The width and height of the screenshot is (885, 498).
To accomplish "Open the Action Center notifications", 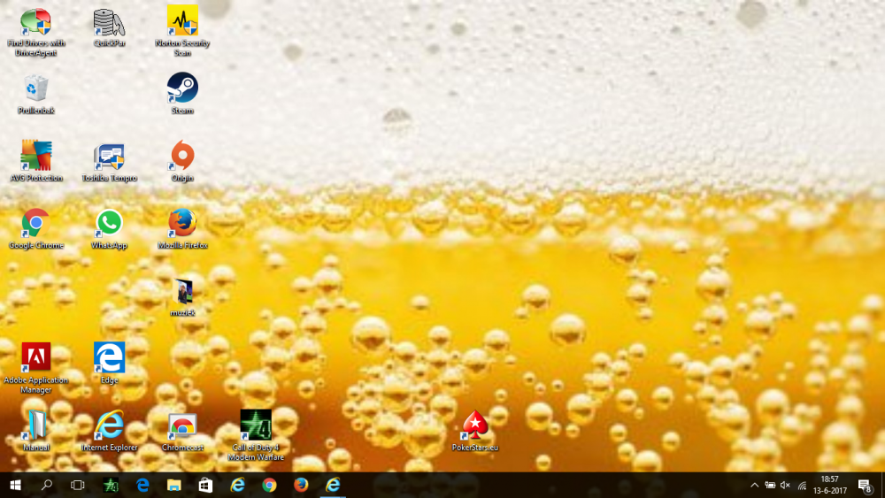I will [x=865, y=485].
